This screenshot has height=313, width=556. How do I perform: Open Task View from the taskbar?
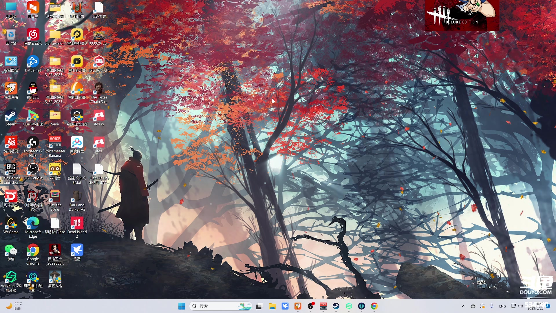tap(259, 306)
